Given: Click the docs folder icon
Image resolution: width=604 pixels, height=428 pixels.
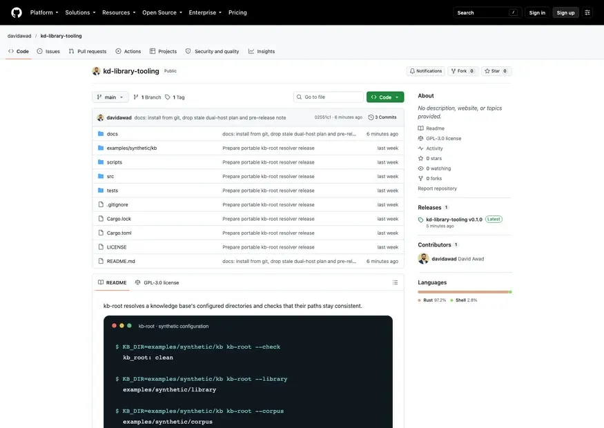Looking at the screenshot, I should pyautogui.click(x=101, y=134).
